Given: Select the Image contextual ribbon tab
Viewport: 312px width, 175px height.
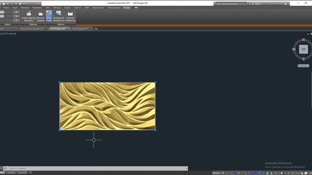Looking at the screenshot, I should coord(127,8).
